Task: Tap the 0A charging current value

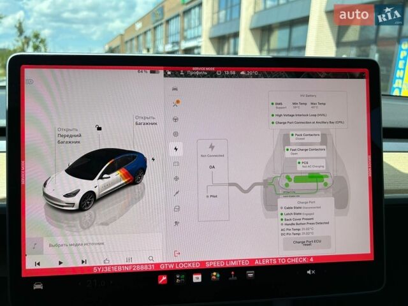Action: [212, 167]
